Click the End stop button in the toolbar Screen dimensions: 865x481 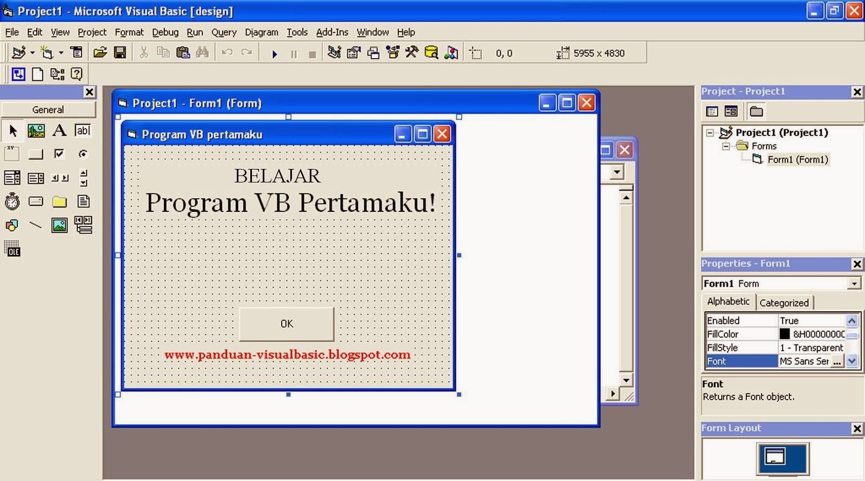312,53
